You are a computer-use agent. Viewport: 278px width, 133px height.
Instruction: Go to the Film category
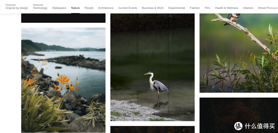click(x=207, y=8)
